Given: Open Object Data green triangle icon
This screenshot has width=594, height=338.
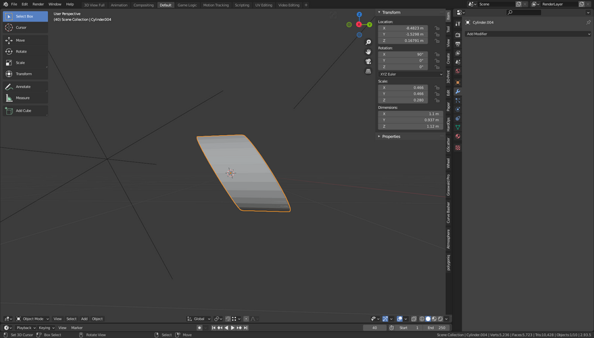Looking at the screenshot, I should (457, 127).
